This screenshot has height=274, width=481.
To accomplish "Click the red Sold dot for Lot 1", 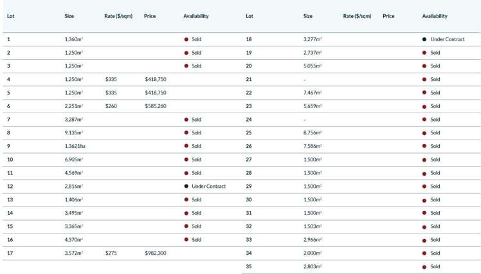I will tap(186, 39).
